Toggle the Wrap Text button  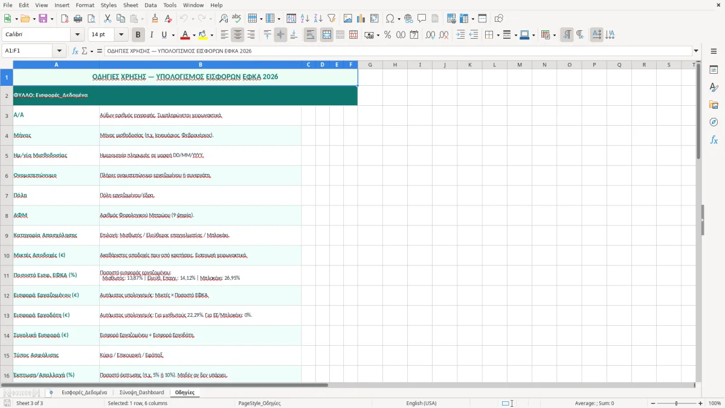311,35
